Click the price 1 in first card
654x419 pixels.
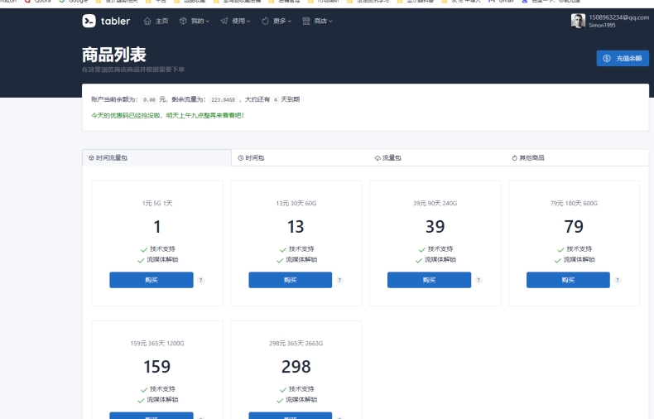click(156, 227)
